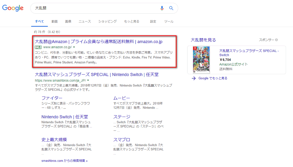Open the ツール search tools
This screenshot has height=167, width=293.
pyautogui.click(x=169, y=22)
